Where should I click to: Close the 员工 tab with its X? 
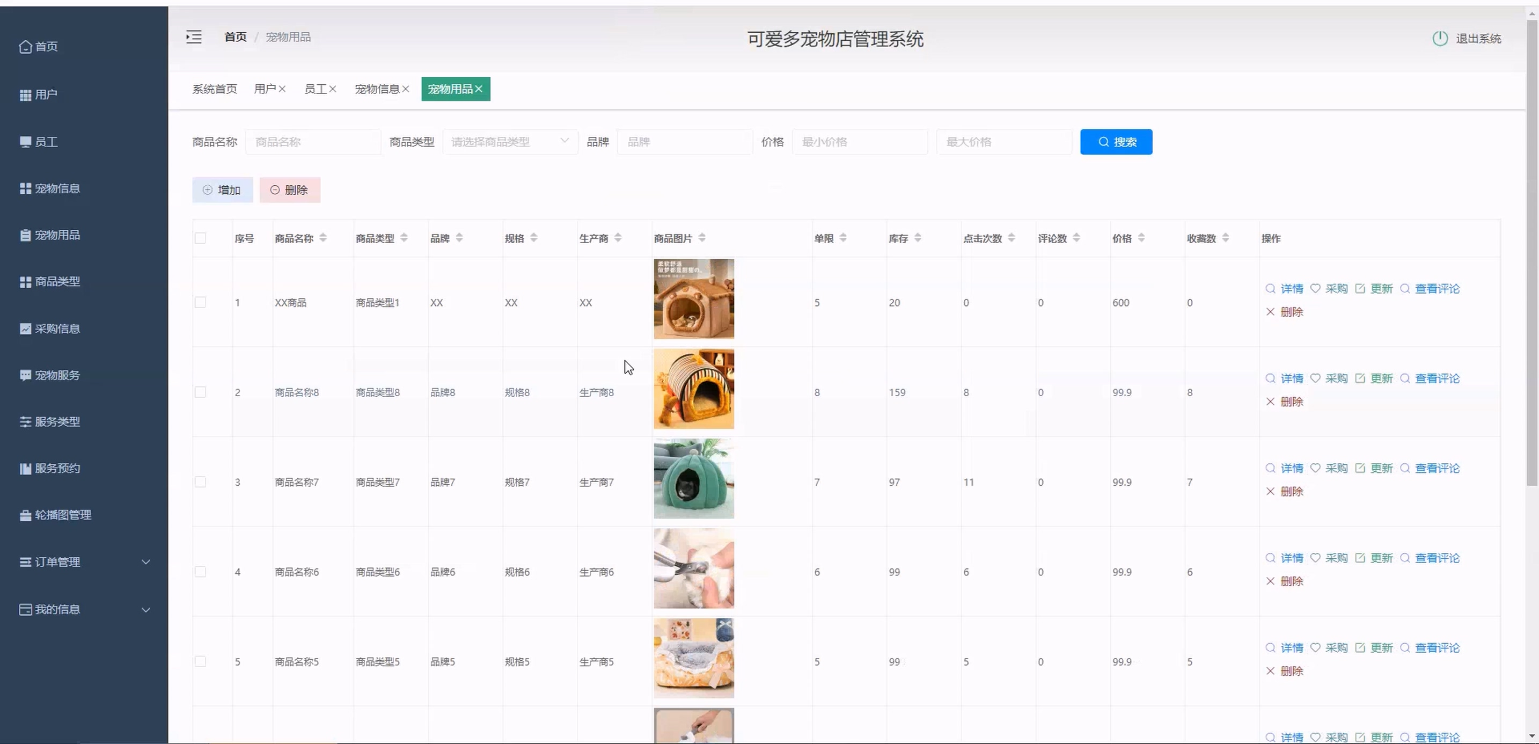(333, 89)
